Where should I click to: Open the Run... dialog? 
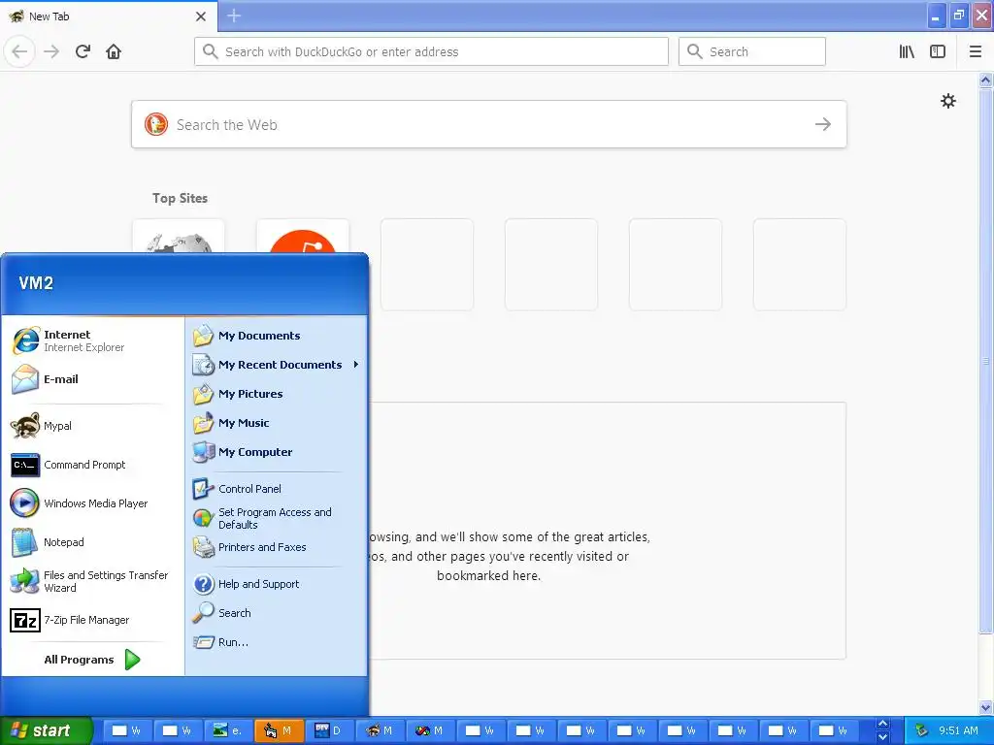[277, 642]
